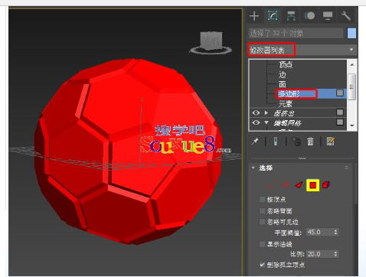Enable the 忽略可见边 checkbox
Screen dimensions: 366x277
[262, 222]
